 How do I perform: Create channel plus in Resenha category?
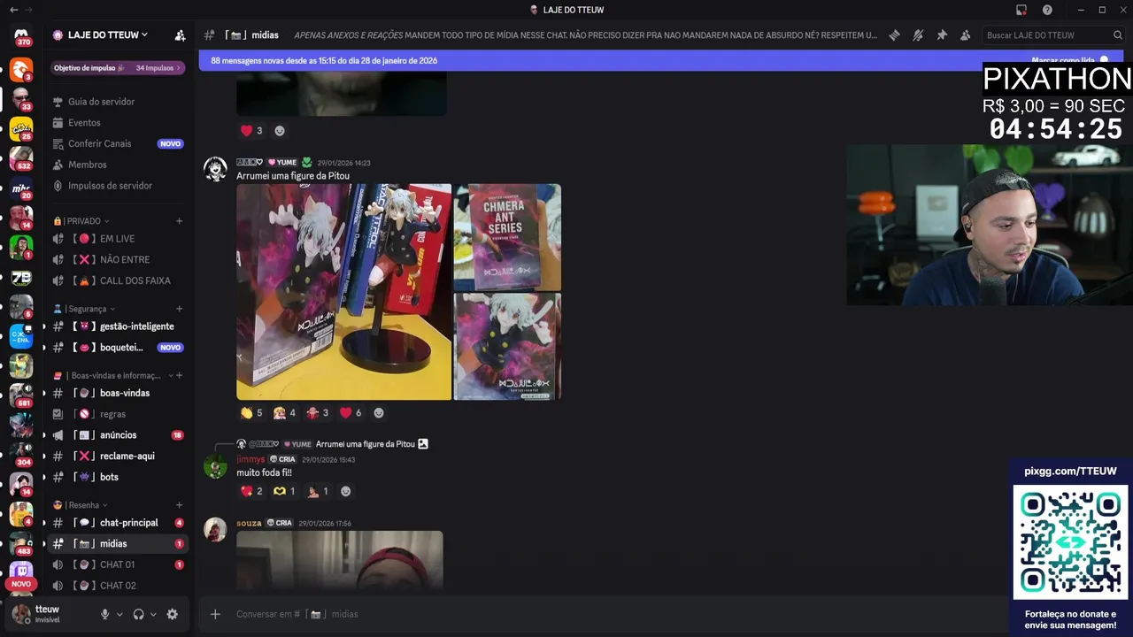(180, 505)
